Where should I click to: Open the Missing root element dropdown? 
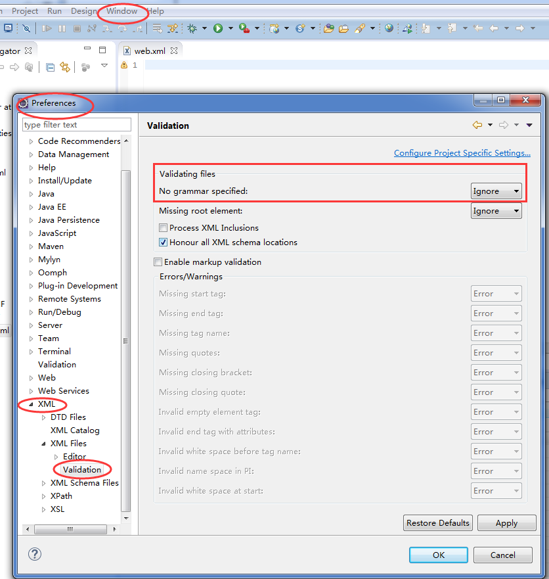(x=496, y=211)
